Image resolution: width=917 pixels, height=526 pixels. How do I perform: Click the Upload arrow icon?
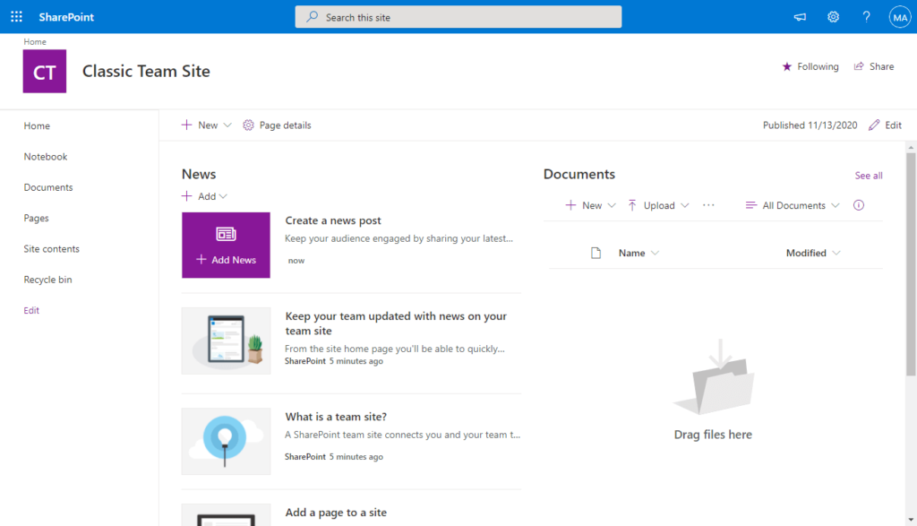pos(632,205)
